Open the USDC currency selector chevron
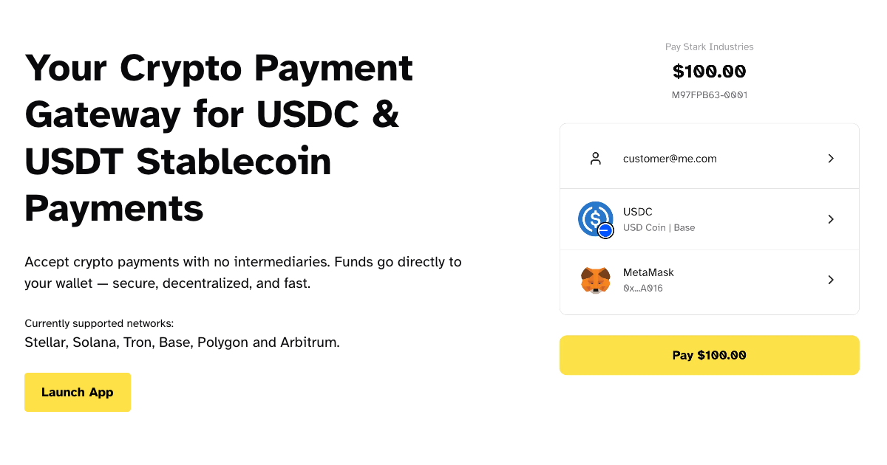This screenshot has height=465, width=887. coord(831,219)
